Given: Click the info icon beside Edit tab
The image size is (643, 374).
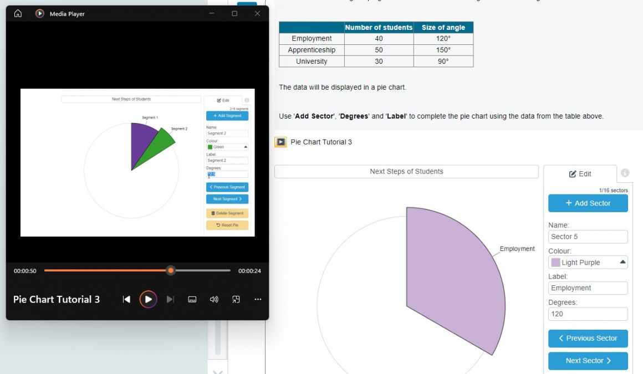Looking at the screenshot, I should [625, 173].
